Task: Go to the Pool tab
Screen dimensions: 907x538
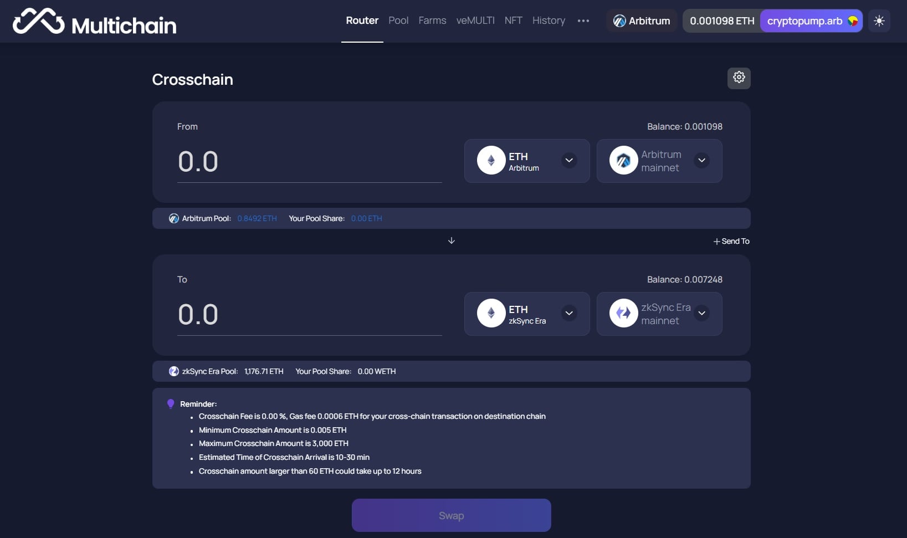Action: click(x=398, y=21)
